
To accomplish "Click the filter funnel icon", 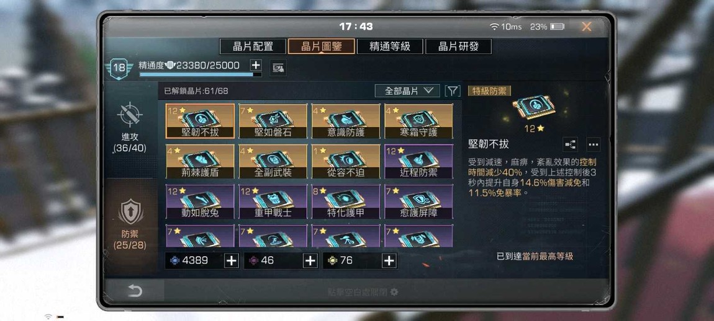I will 452,91.
